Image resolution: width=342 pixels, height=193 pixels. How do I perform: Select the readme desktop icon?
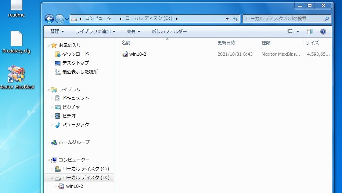17,9
